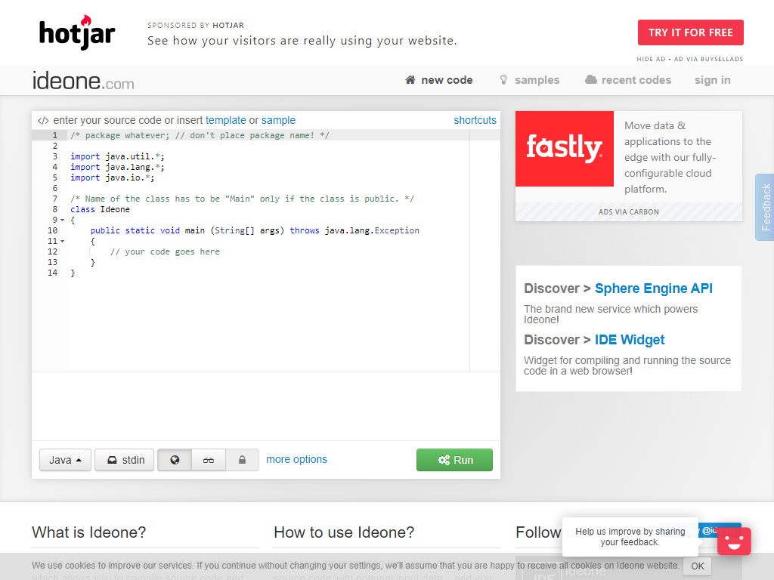Select the secret visibility glasses icon
Screen dimensions: 774x580
click(x=209, y=460)
